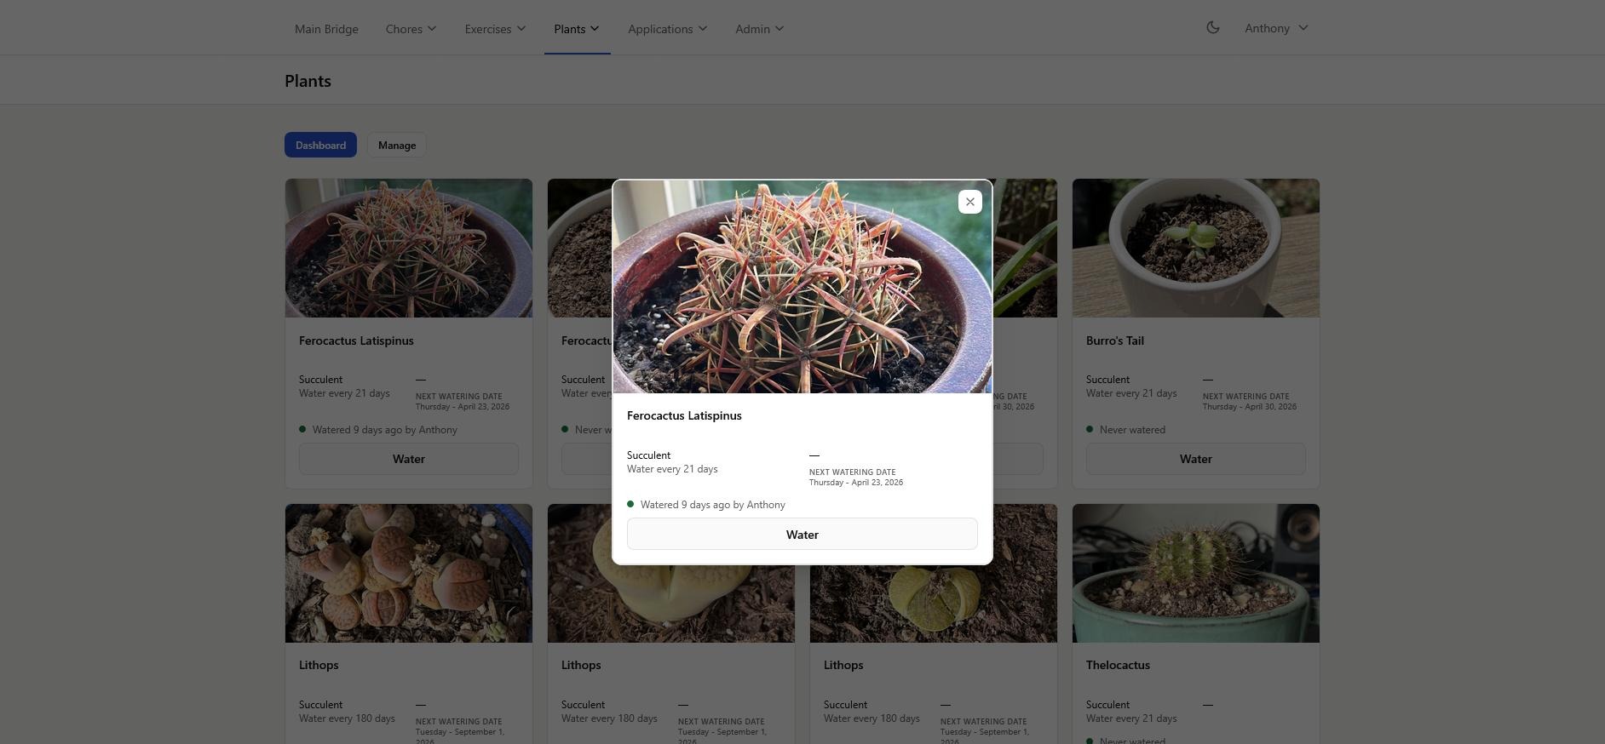Click popup's 'Thursday - April 23, 2026' date

coord(856,483)
